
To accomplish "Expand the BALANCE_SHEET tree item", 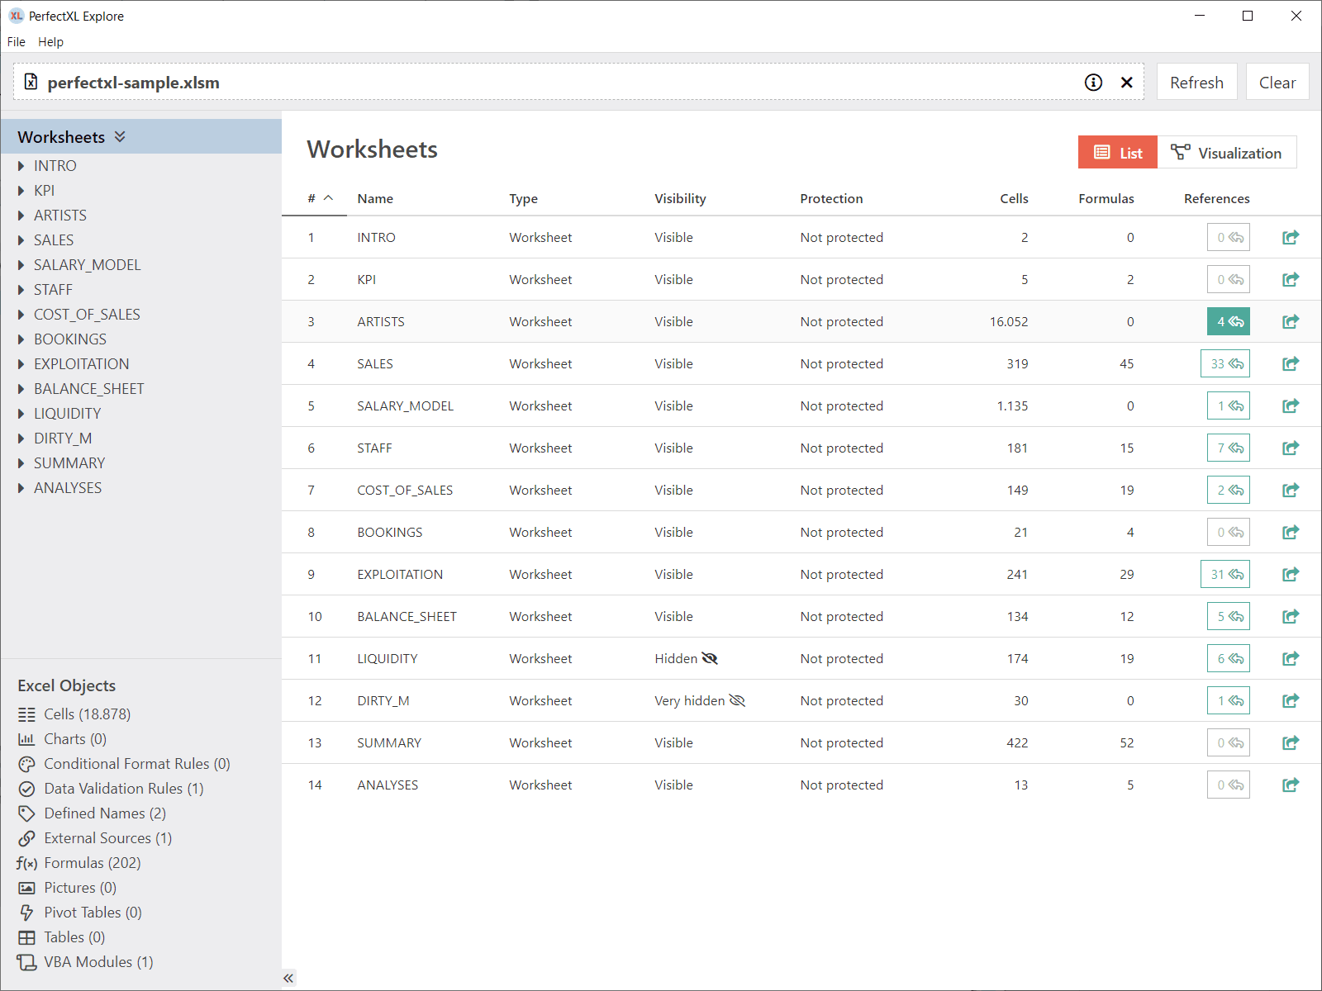I will tap(21, 389).
